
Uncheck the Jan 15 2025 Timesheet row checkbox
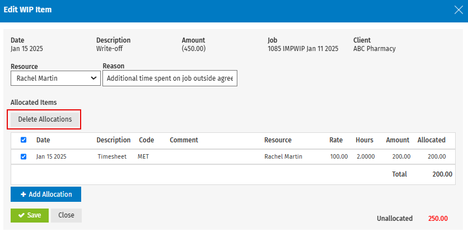point(24,156)
